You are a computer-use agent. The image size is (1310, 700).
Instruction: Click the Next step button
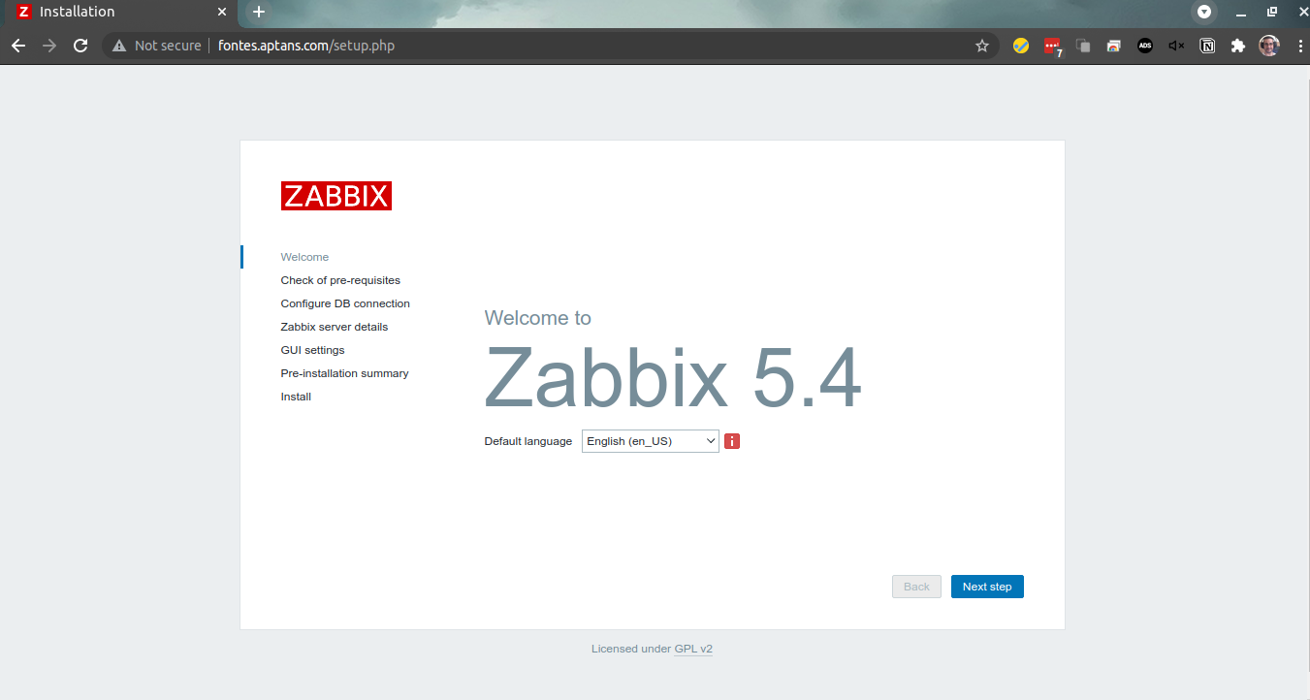[x=987, y=587]
